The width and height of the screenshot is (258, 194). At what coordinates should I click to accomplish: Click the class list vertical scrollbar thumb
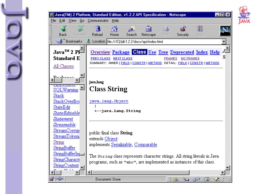point(82,154)
